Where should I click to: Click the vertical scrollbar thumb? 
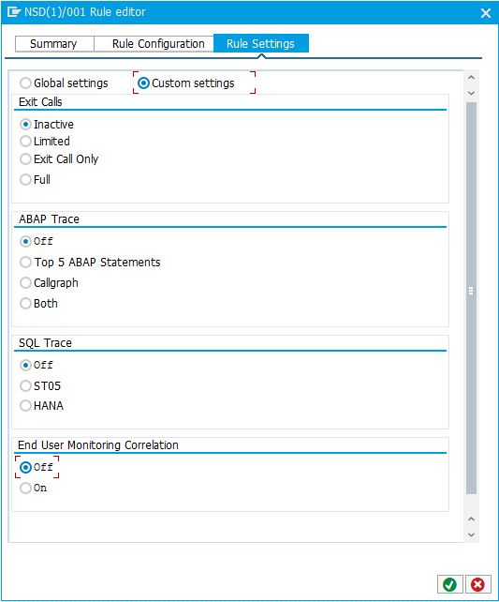(472, 298)
